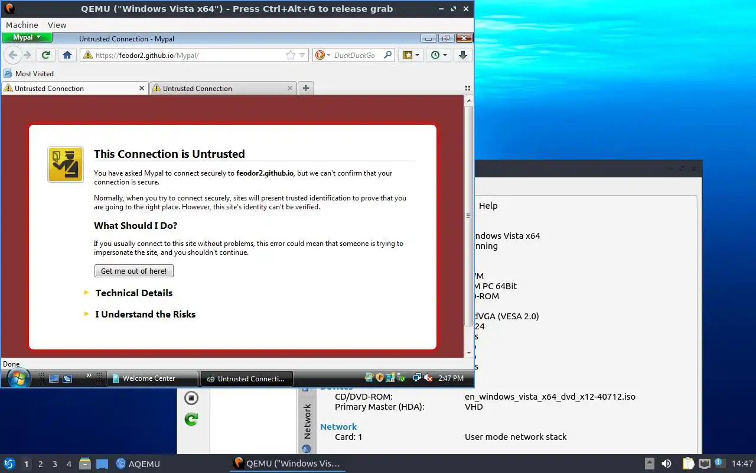
Task: Switch to workspace 2
Action: pyautogui.click(x=41, y=464)
